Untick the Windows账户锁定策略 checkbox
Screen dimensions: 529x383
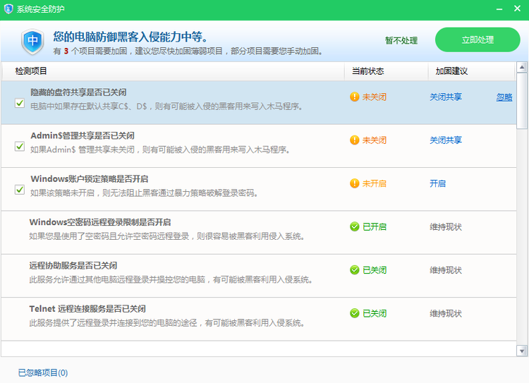click(x=20, y=189)
